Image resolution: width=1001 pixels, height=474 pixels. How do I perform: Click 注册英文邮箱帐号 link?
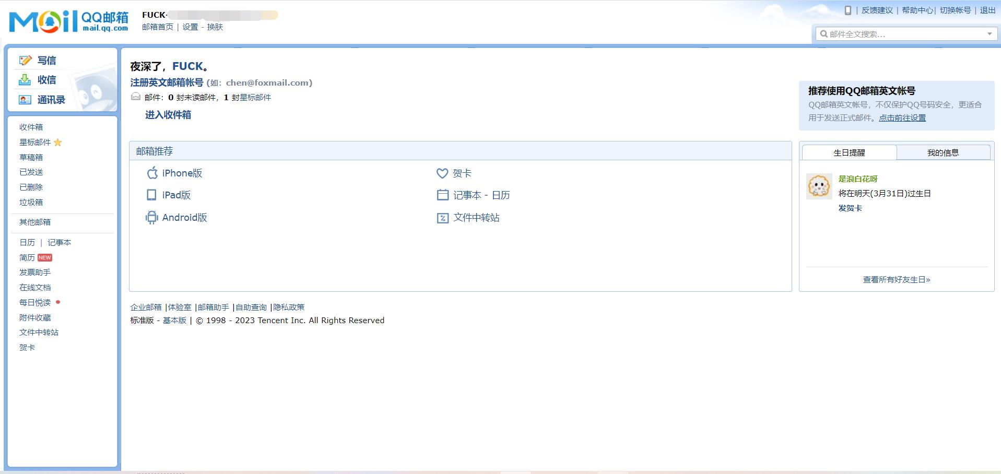(167, 82)
